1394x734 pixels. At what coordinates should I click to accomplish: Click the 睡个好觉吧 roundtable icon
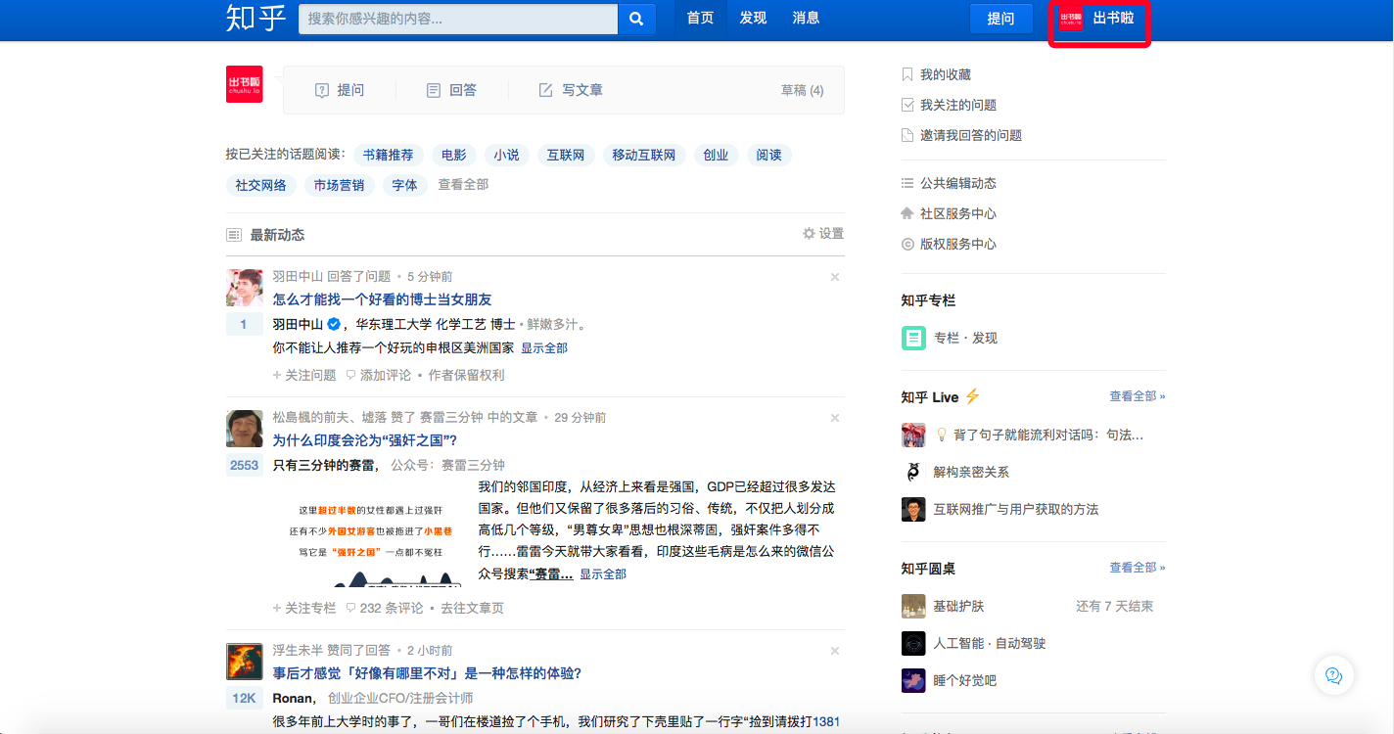[x=913, y=680]
